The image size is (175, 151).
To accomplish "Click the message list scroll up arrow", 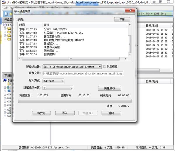I will (130, 24).
